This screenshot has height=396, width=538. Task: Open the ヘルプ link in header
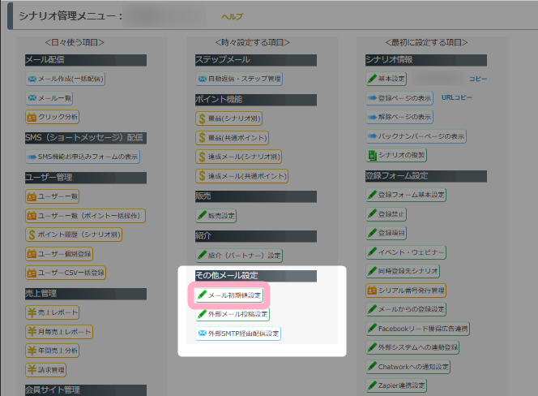point(231,16)
